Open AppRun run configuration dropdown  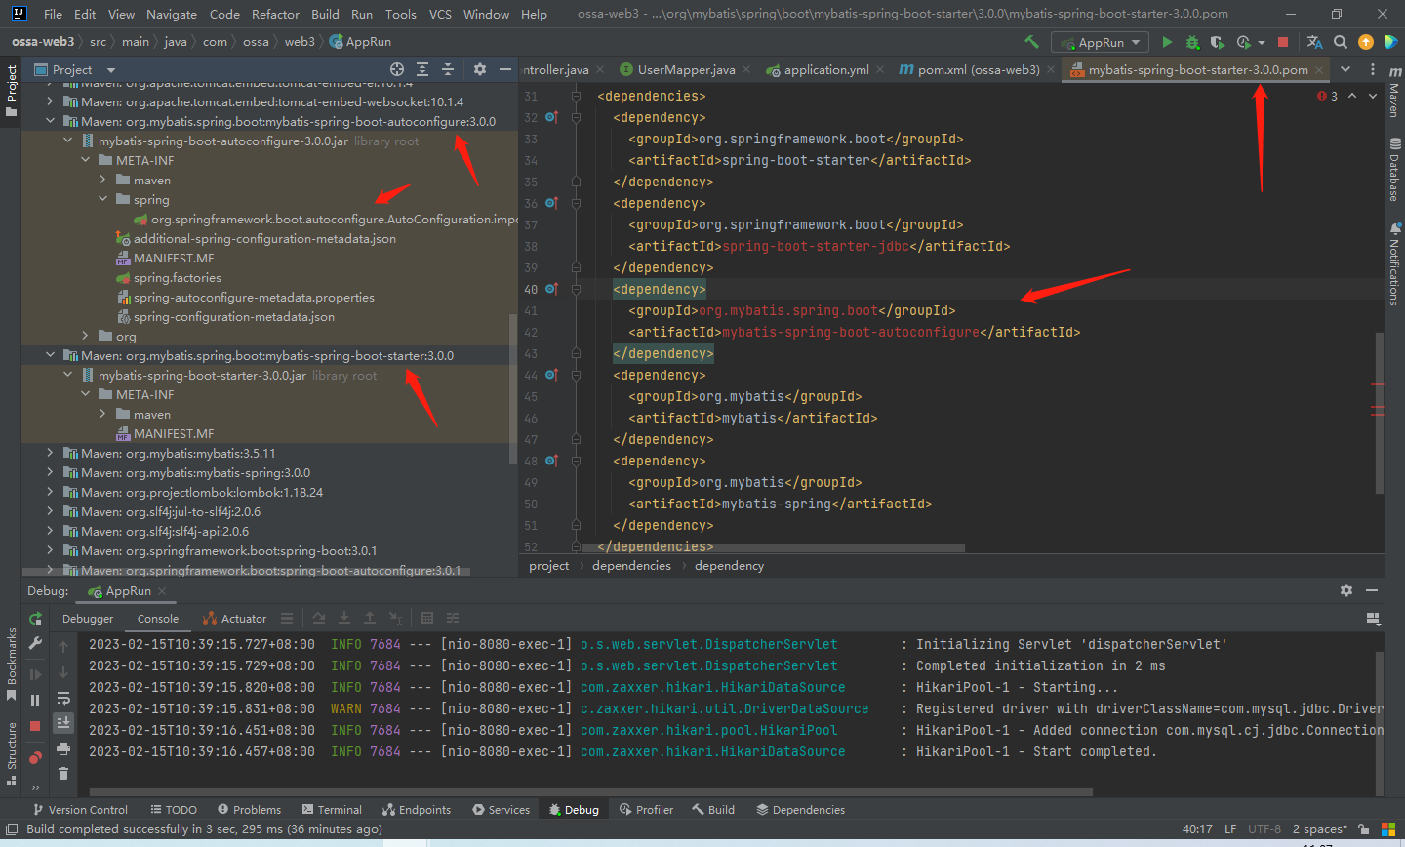1101,42
